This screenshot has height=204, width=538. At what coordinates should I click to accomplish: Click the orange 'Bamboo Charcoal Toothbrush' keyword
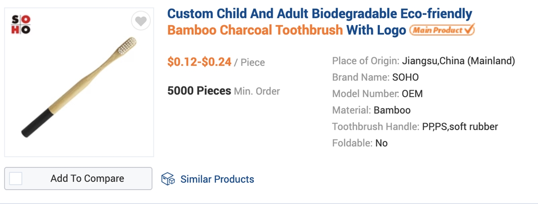point(255,31)
